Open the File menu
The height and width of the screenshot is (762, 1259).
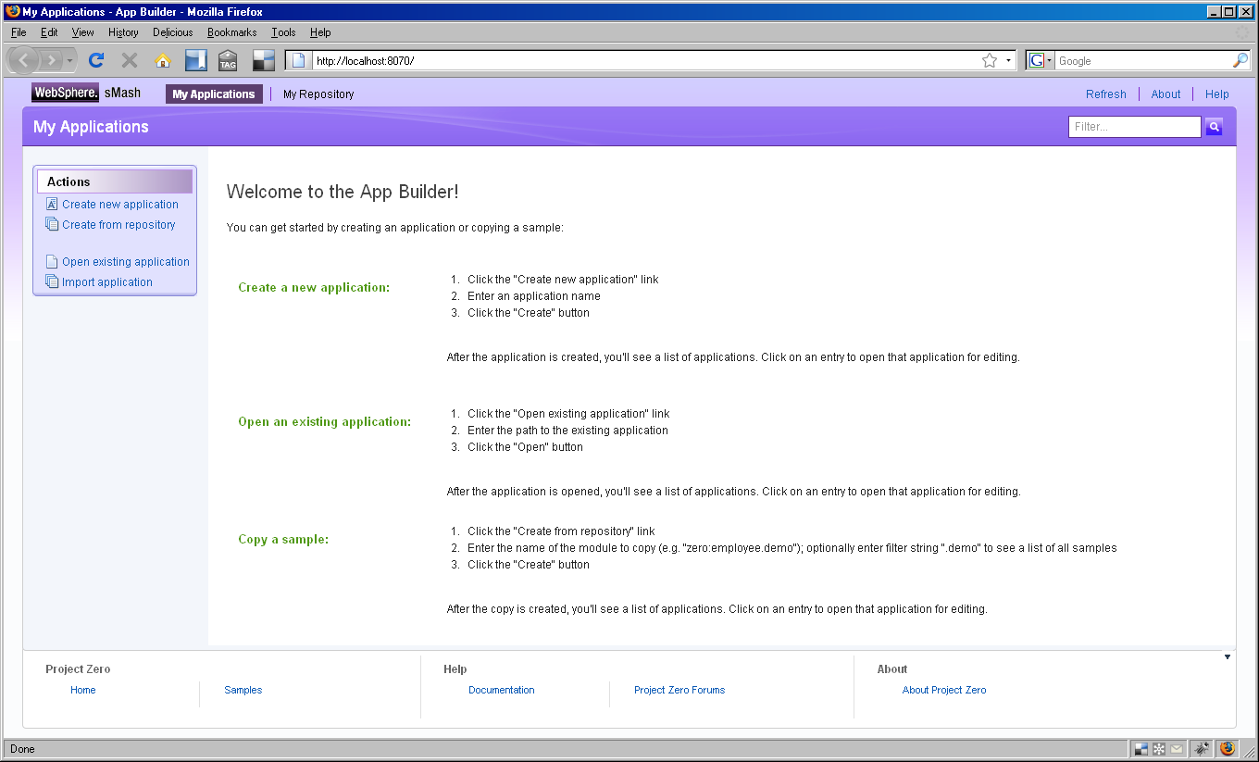pos(19,32)
